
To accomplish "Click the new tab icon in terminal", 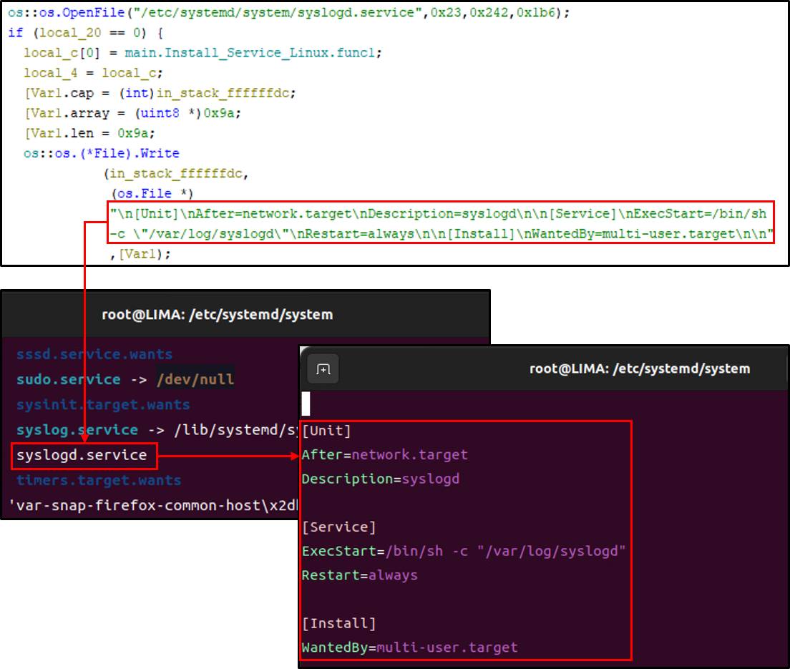I will tap(323, 369).
